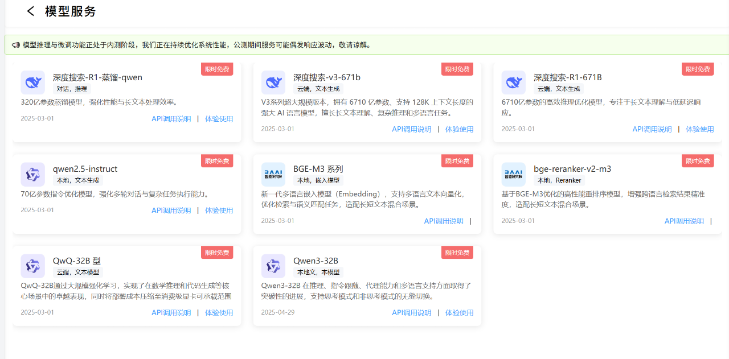The image size is (729, 359).
Task: Click the DeepSeek whale icon for 深度搜索-R1-蒸馏-qwen
Action: [x=32, y=82]
